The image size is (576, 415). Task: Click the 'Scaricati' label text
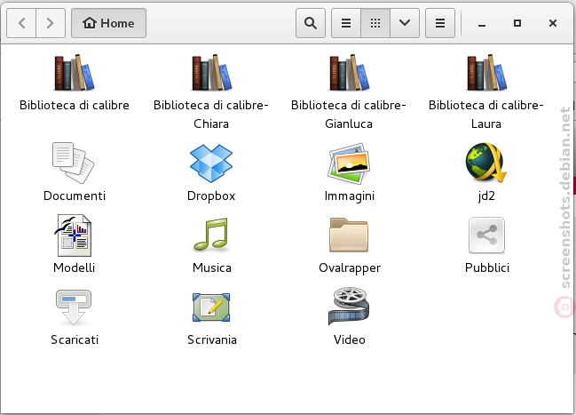[75, 340]
